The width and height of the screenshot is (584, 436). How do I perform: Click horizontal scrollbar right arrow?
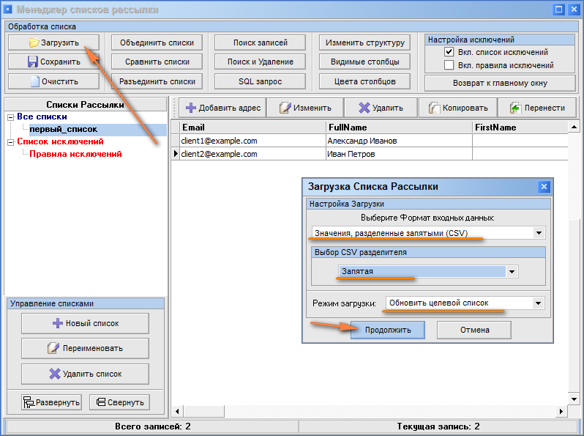pyautogui.click(x=561, y=411)
